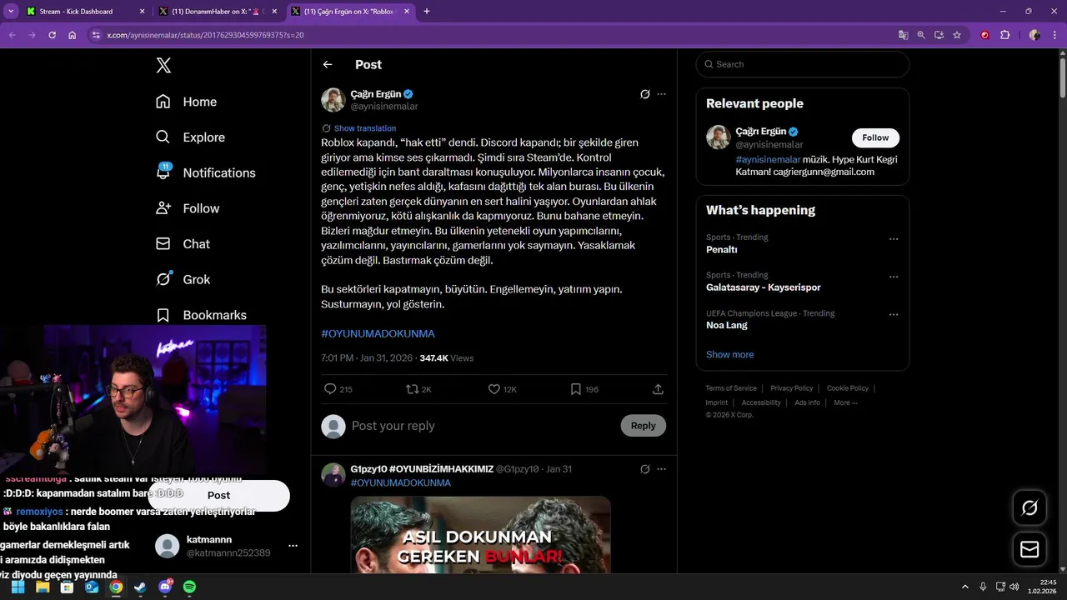The height and width of the screenshot is (600, 1067).
Task: Open the three-dot menu on Çağrı Ergün's post
Action: [661, 94]
